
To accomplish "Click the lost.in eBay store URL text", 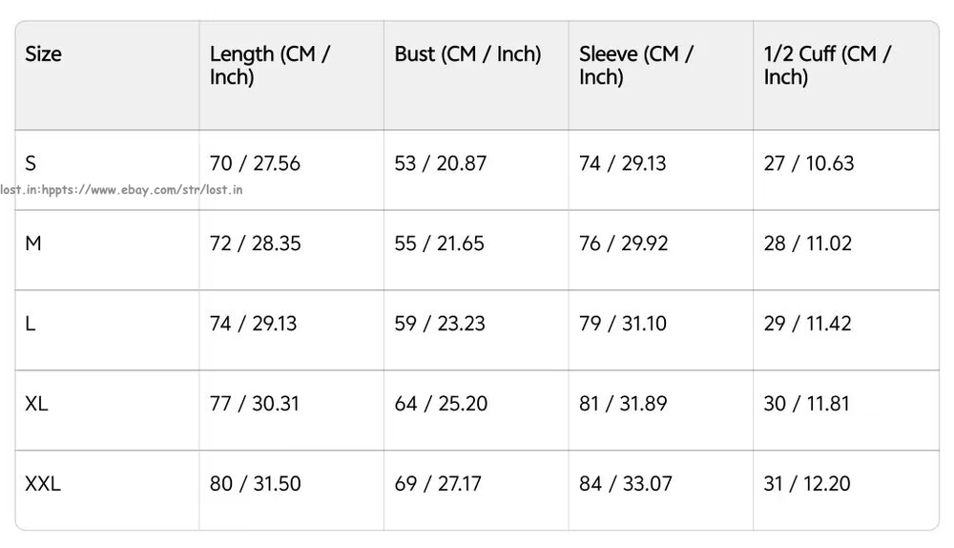I will 122,189.
